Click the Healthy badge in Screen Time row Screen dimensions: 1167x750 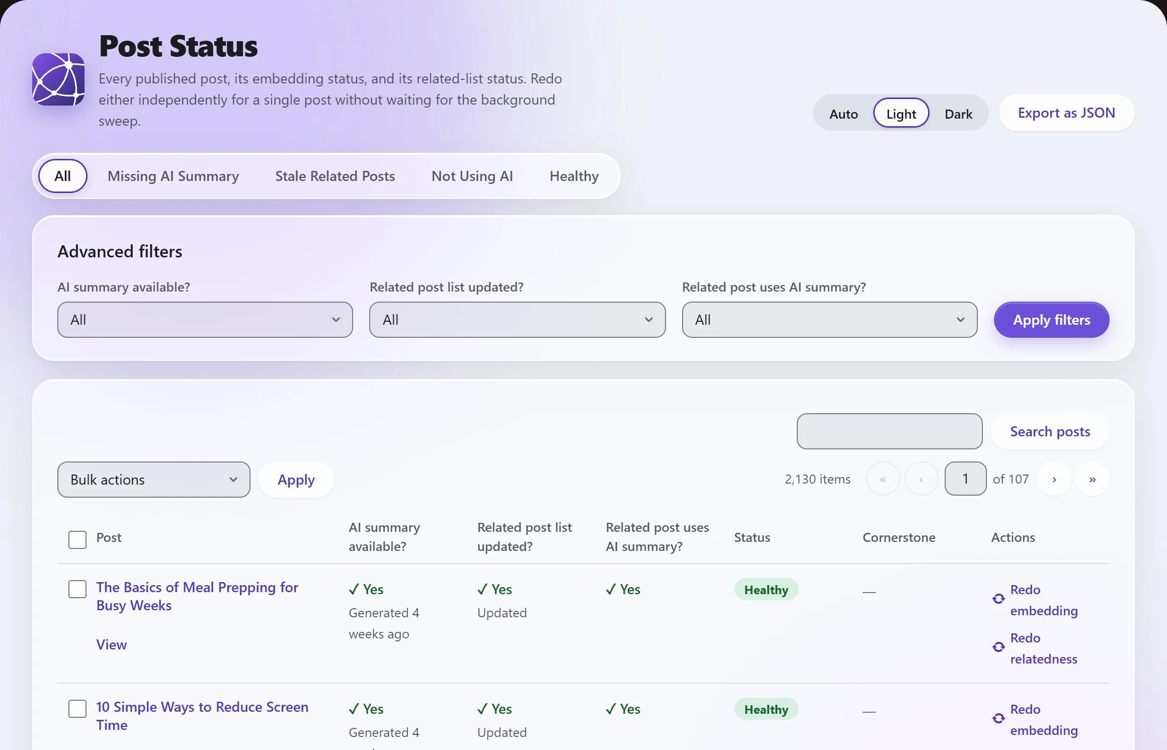tap(766, 709)
